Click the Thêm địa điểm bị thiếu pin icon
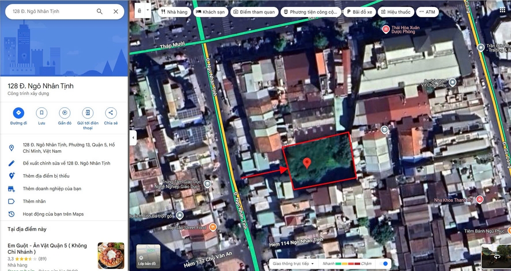This screenshot has height=271, width=511. point(11,176)
